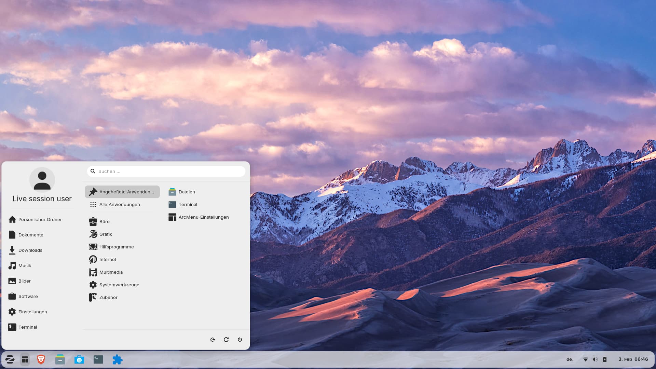This screenshot has height=369, width=656.
Task: Open the date and clock panel
Action: coord(633,359)
